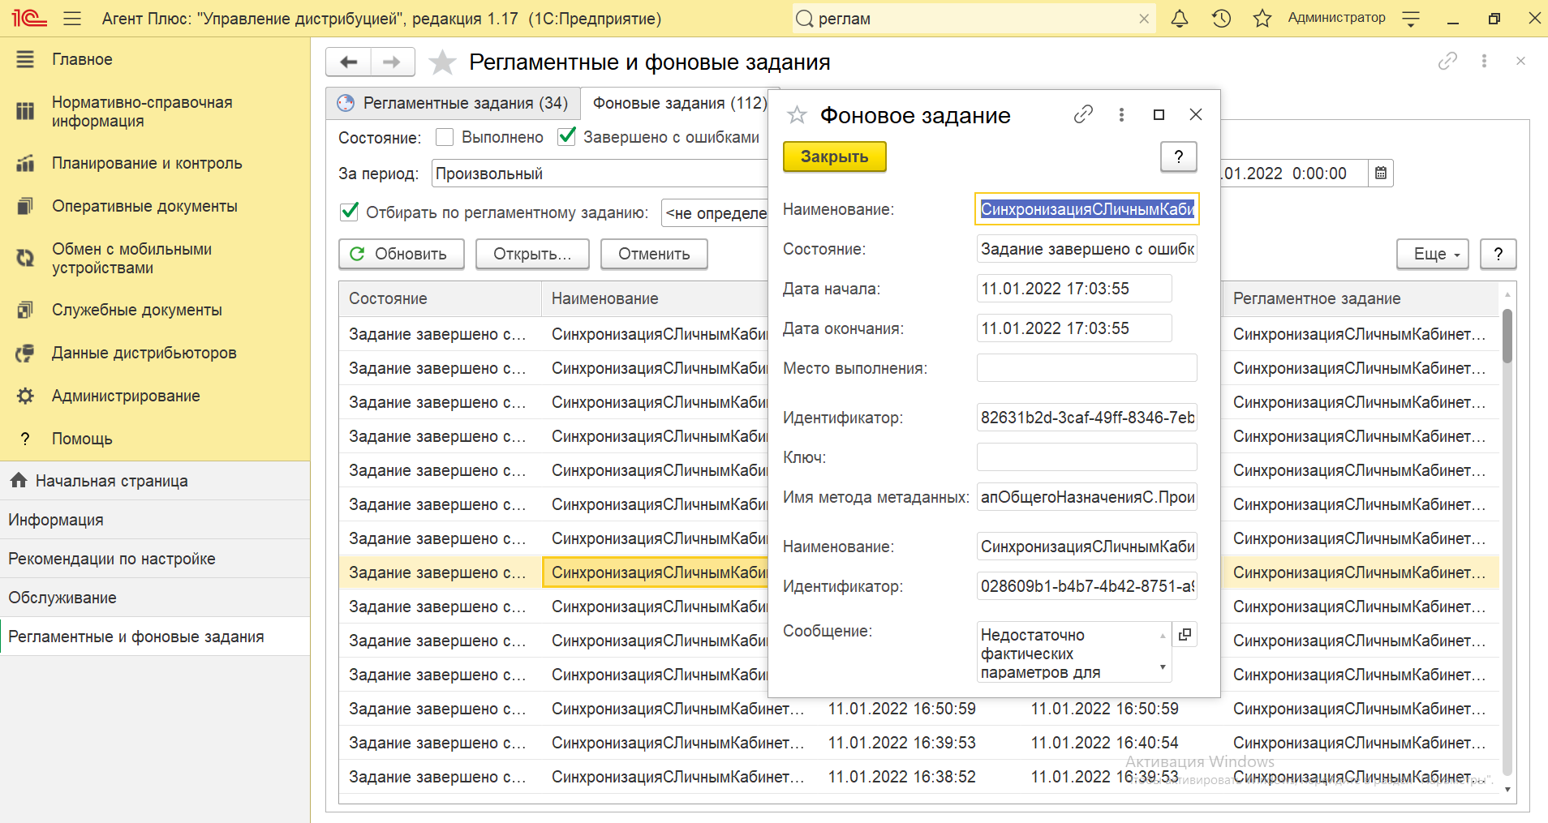Get link icon in Фоновое задание dialog
Screen dimensions: 1548x823
pyautogui.click(x=1083, y=114)
